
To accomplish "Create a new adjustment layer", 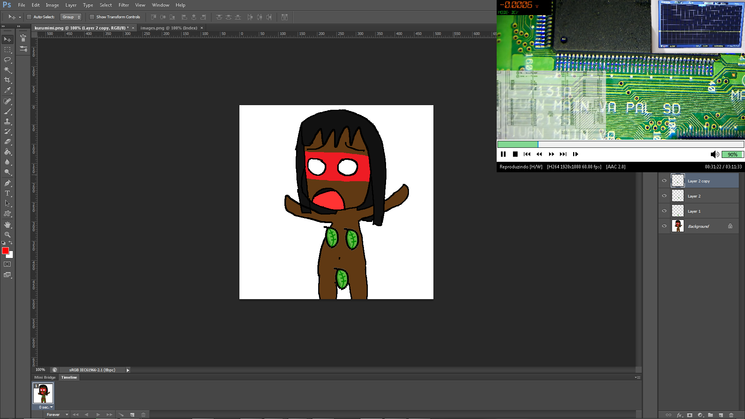I will (x=700, y=415).
